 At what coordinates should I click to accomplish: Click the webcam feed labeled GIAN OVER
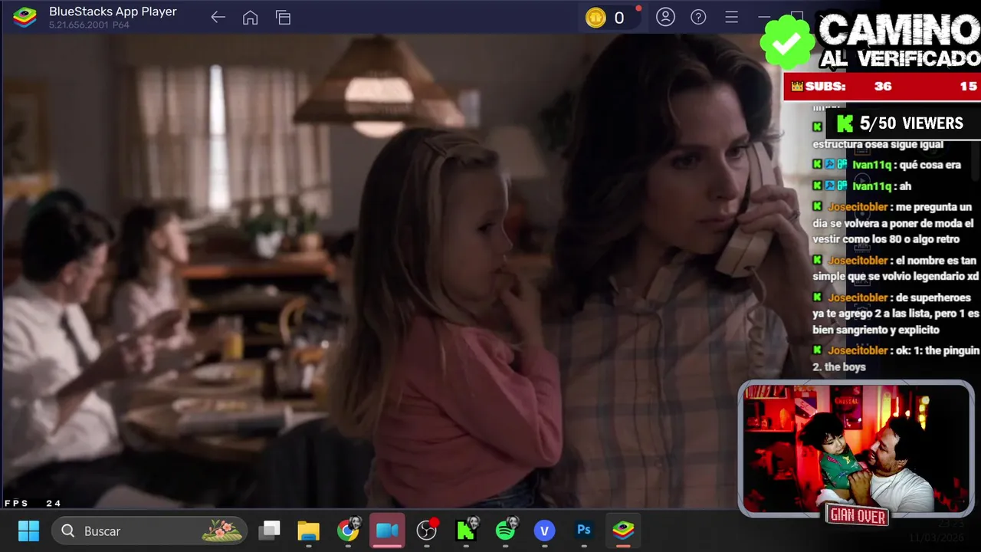tap(856, 449)
